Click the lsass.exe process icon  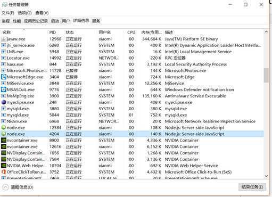tap(3, 64)
